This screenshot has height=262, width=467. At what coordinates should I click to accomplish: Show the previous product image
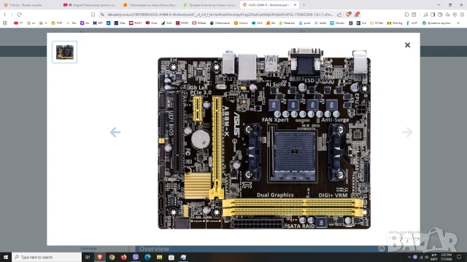[115, 132]
